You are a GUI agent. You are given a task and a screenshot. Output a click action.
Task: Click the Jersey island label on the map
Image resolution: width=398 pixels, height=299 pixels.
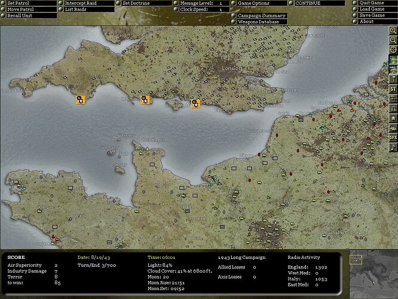pyautogui.click(x=120, y=165)
